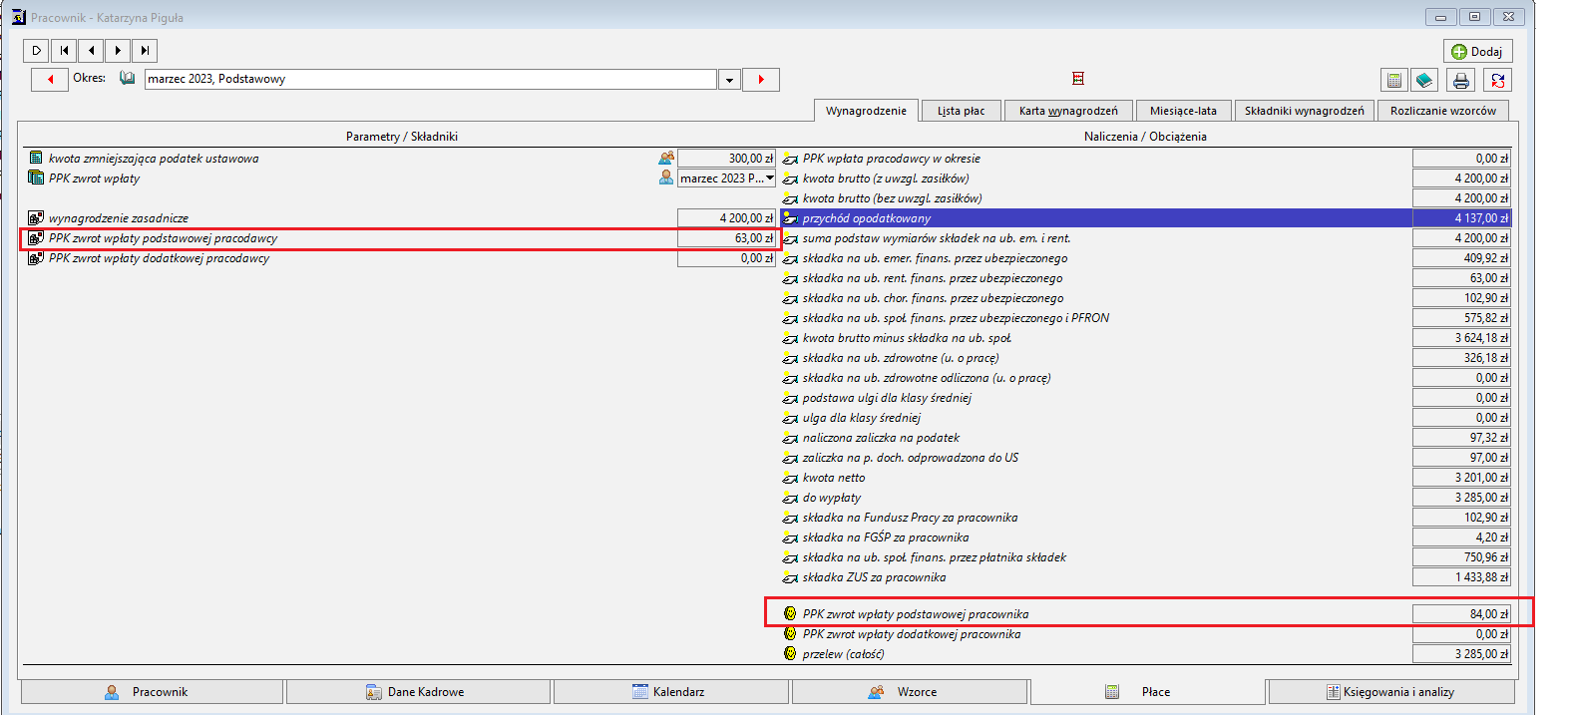1569x717 pixels.
Task: Switch to Księgowania i analizy section
Action: coord(1390,691)
